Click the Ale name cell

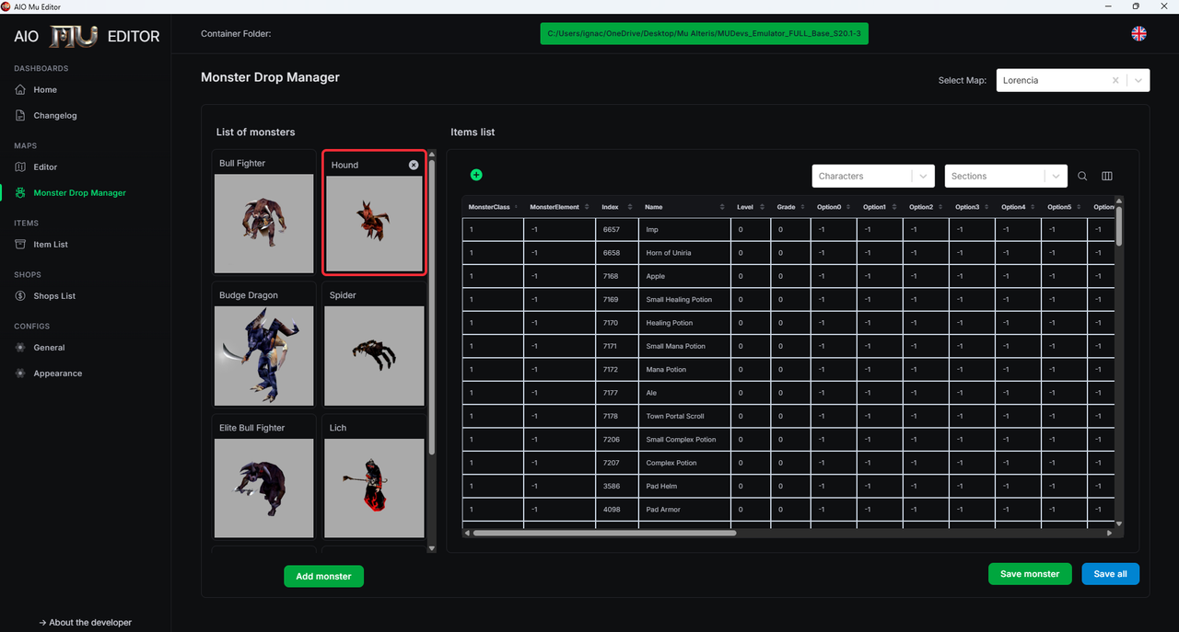(x=685, y=393)
